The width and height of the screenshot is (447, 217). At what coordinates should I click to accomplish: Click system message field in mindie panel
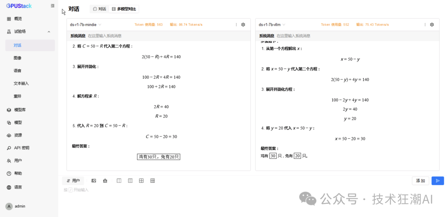159,36
